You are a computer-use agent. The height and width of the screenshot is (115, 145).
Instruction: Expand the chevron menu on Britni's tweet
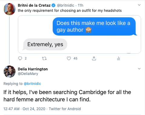point(139,5)
